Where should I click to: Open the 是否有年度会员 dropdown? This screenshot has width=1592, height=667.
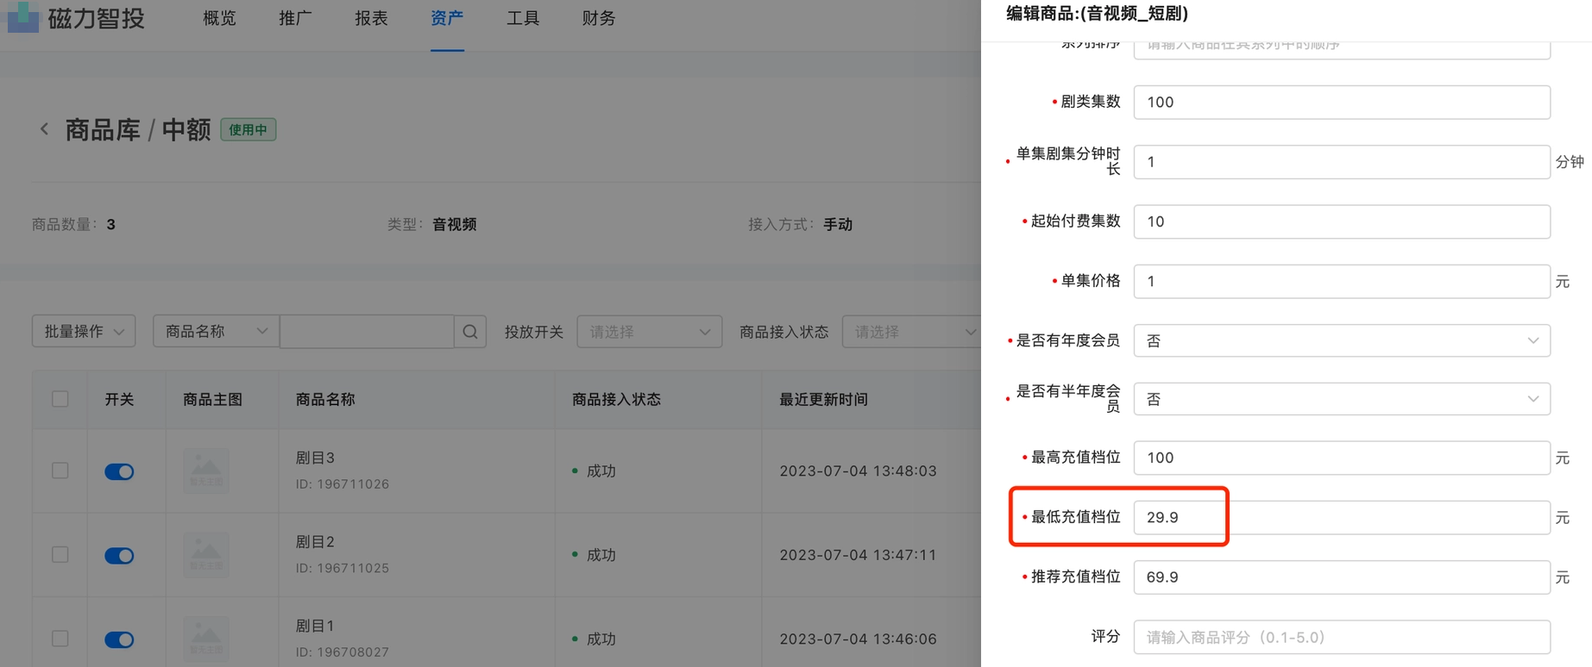pos(1342,340)
